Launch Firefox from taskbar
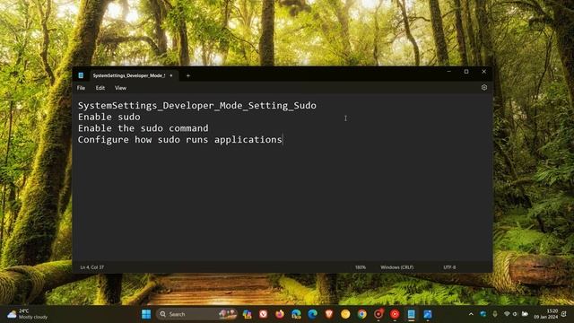574x323 pixels. 280,314
